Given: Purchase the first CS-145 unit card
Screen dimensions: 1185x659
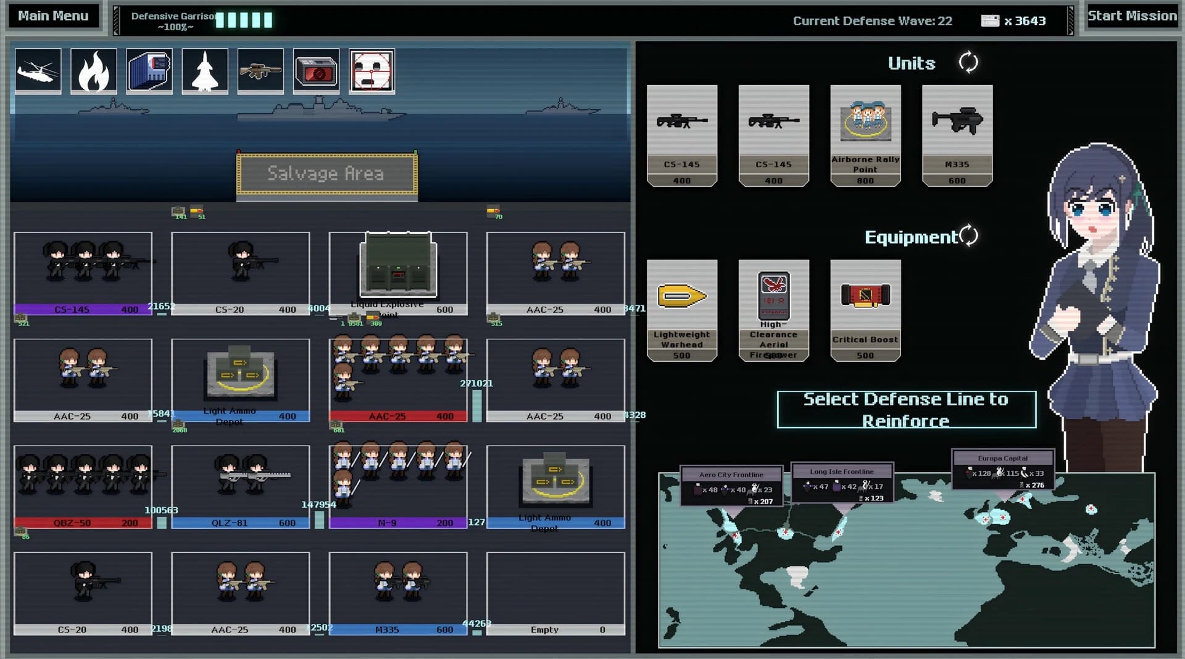Looking at the screenshot, I should click(681, 135).
